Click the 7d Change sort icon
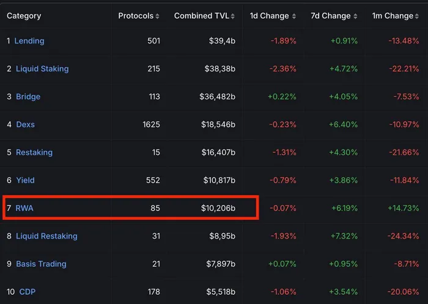 (355, 16)
